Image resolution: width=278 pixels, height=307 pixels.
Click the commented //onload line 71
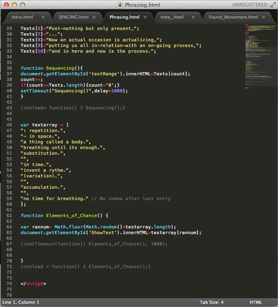(x=85, y=267)
